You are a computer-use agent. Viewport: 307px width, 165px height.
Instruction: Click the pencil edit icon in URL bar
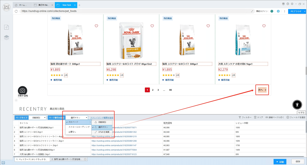[252, 11]
